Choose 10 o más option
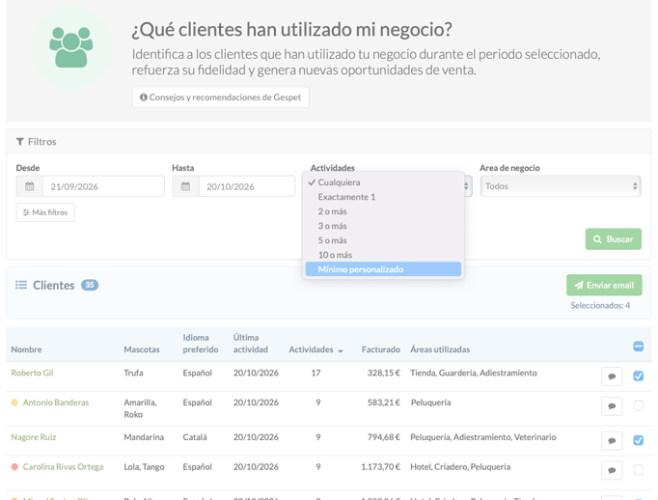Image resolution: width=658 pixels, height=500 pixels. tap(383, 255)
